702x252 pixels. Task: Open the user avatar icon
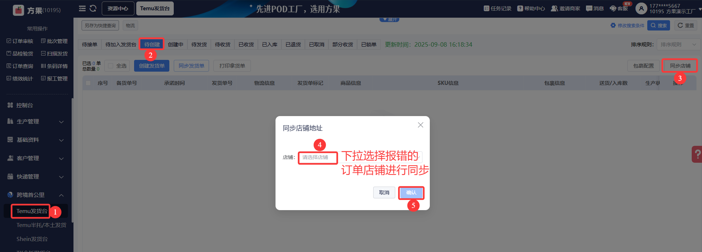click(641, 8)
